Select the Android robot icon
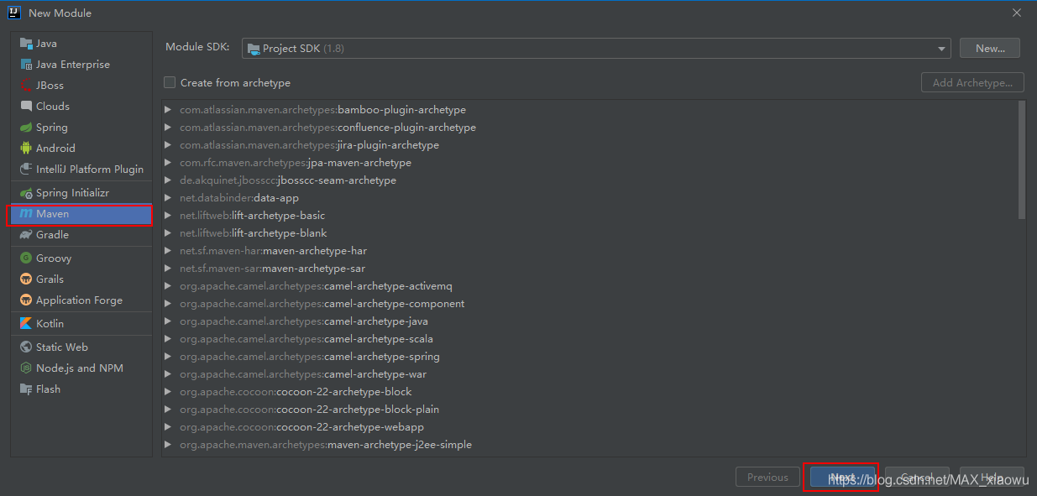 point(26,149)
